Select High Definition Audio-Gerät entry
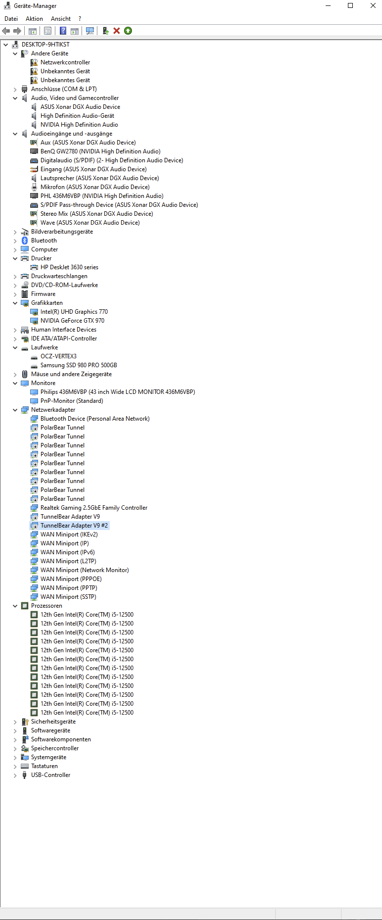Viewport: 382px width, 920px height. point(77,116)
